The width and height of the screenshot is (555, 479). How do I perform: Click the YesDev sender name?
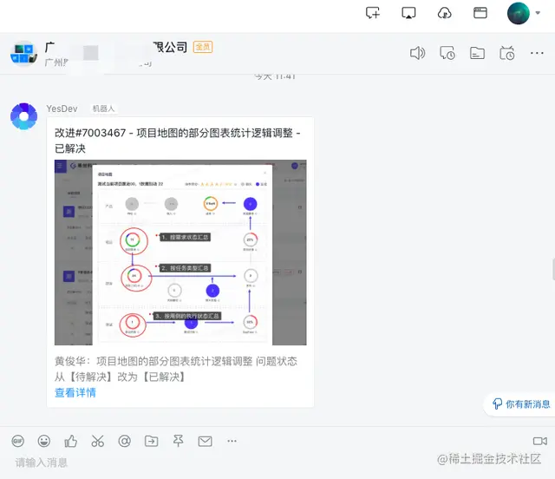62,108
